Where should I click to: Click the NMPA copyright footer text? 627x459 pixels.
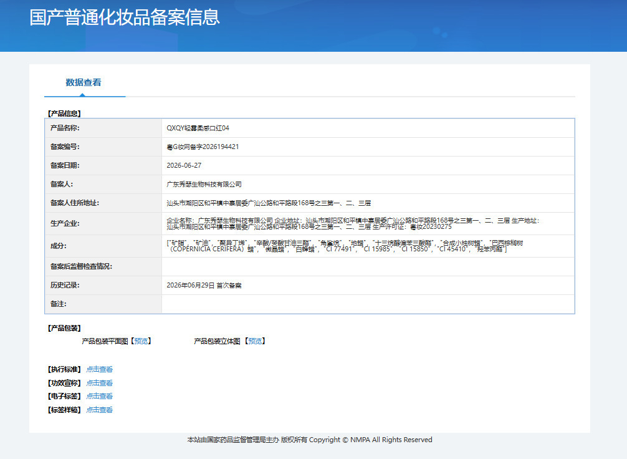(x=310, y=440)
